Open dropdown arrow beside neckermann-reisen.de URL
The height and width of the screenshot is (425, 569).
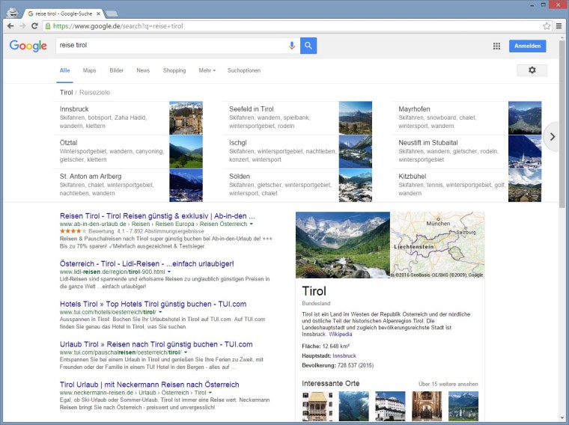point(210,393)
